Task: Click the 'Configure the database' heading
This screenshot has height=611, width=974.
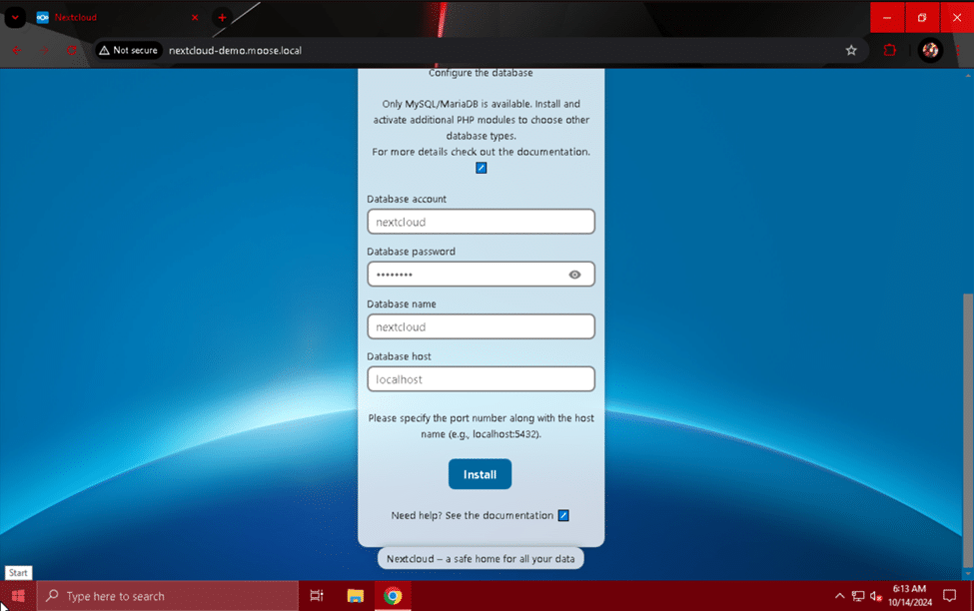Action: coord(481,73)
